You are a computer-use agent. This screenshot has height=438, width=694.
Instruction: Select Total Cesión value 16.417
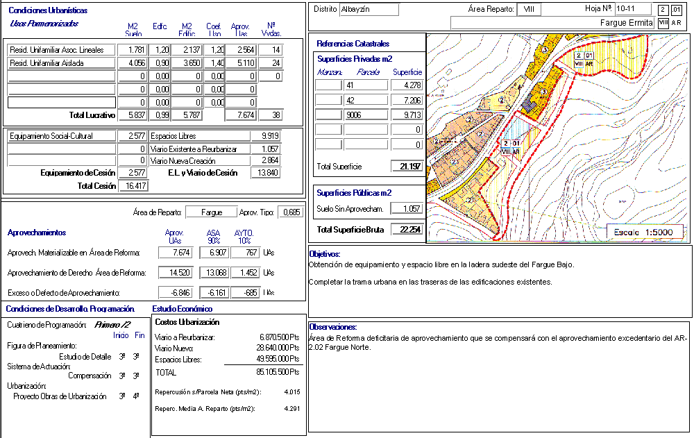134,186
